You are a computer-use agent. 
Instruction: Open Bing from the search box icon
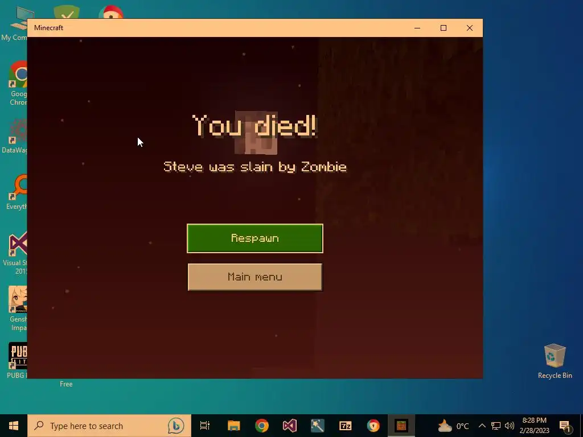[176, 426]
